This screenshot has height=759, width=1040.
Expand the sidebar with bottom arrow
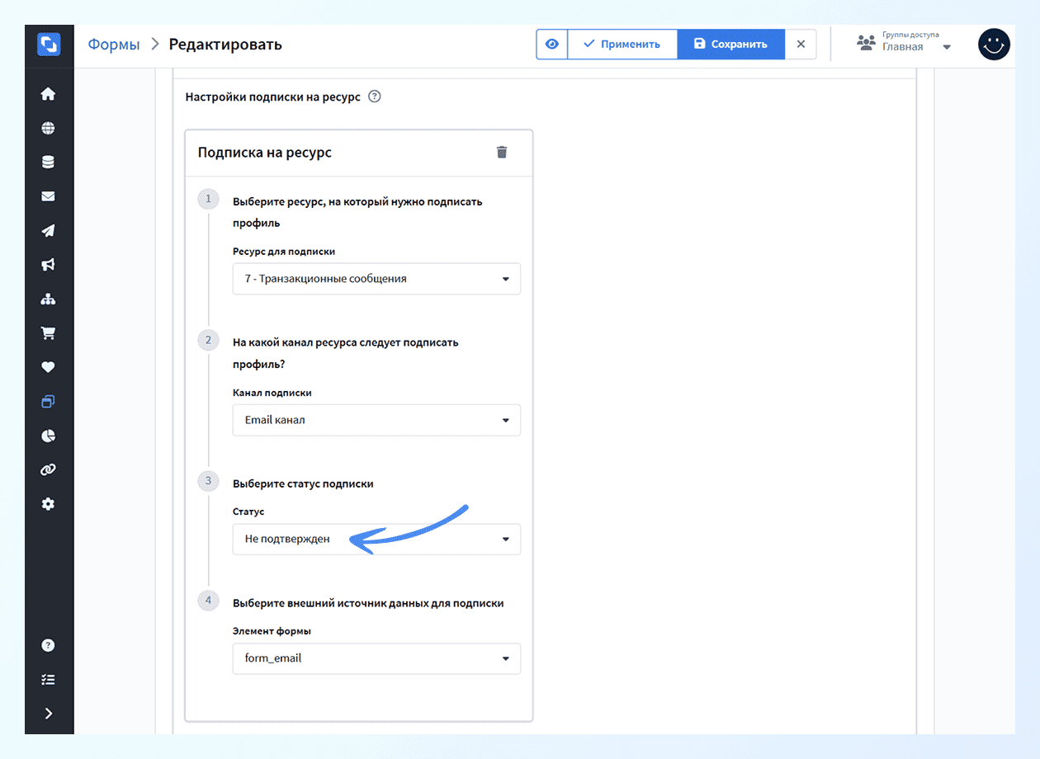[48, 714]
